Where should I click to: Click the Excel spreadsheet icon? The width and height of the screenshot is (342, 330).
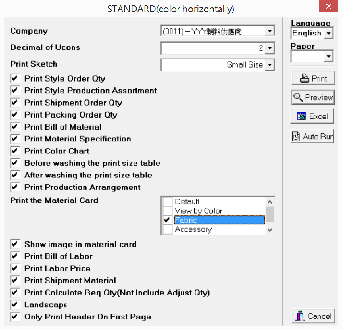[302, 117]
